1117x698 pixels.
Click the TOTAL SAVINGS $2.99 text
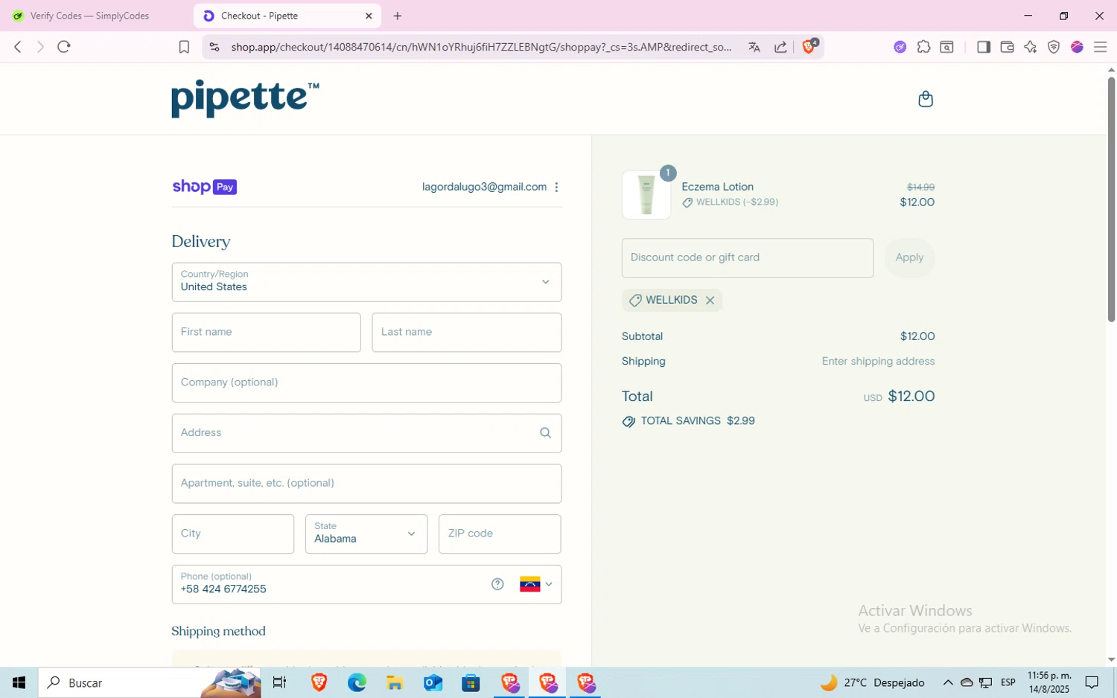[x=698, y=421]
